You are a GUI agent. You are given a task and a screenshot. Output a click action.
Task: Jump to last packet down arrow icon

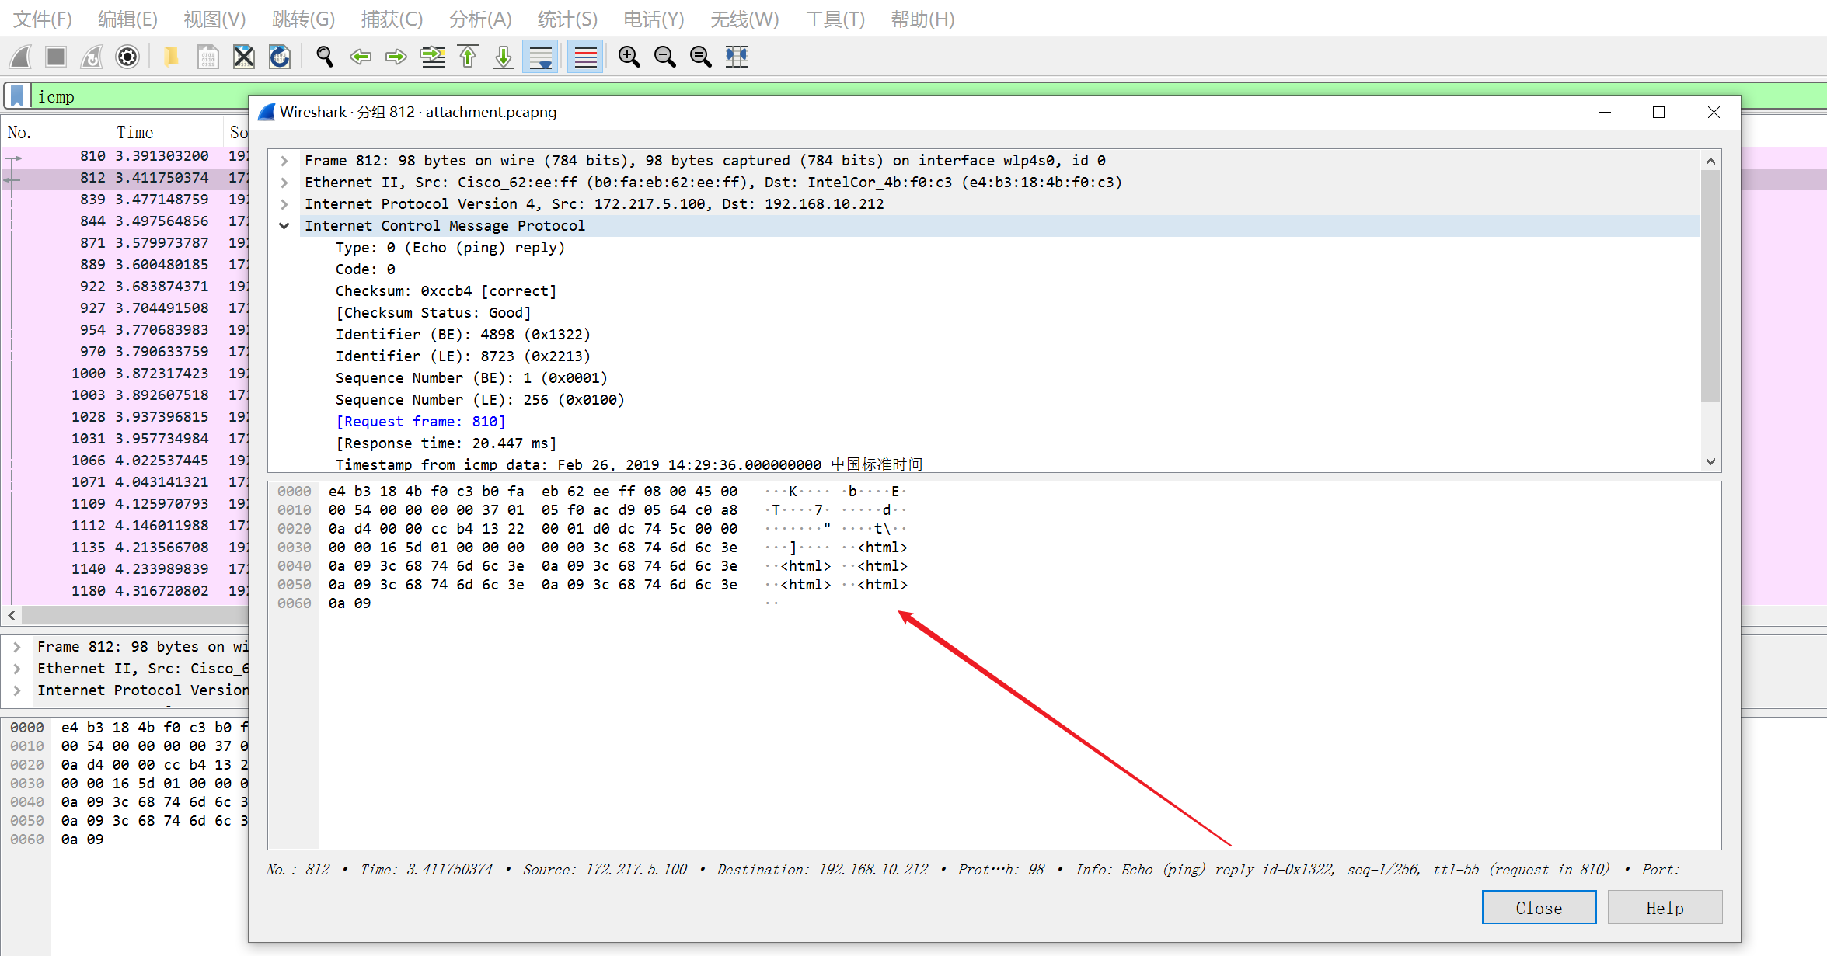click(x=504, y=57)
